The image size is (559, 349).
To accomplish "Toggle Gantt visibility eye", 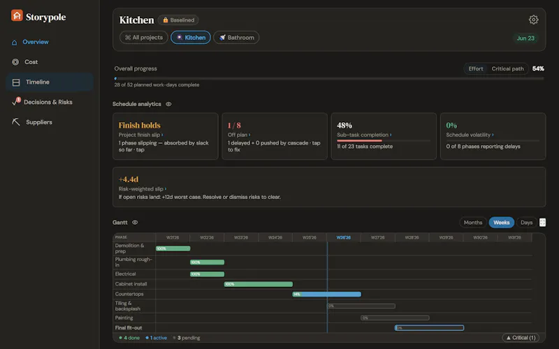I will [x=135, y=222].
